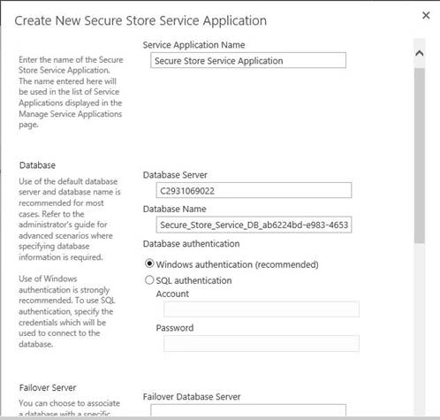Click the Password label

coord(175,328)
